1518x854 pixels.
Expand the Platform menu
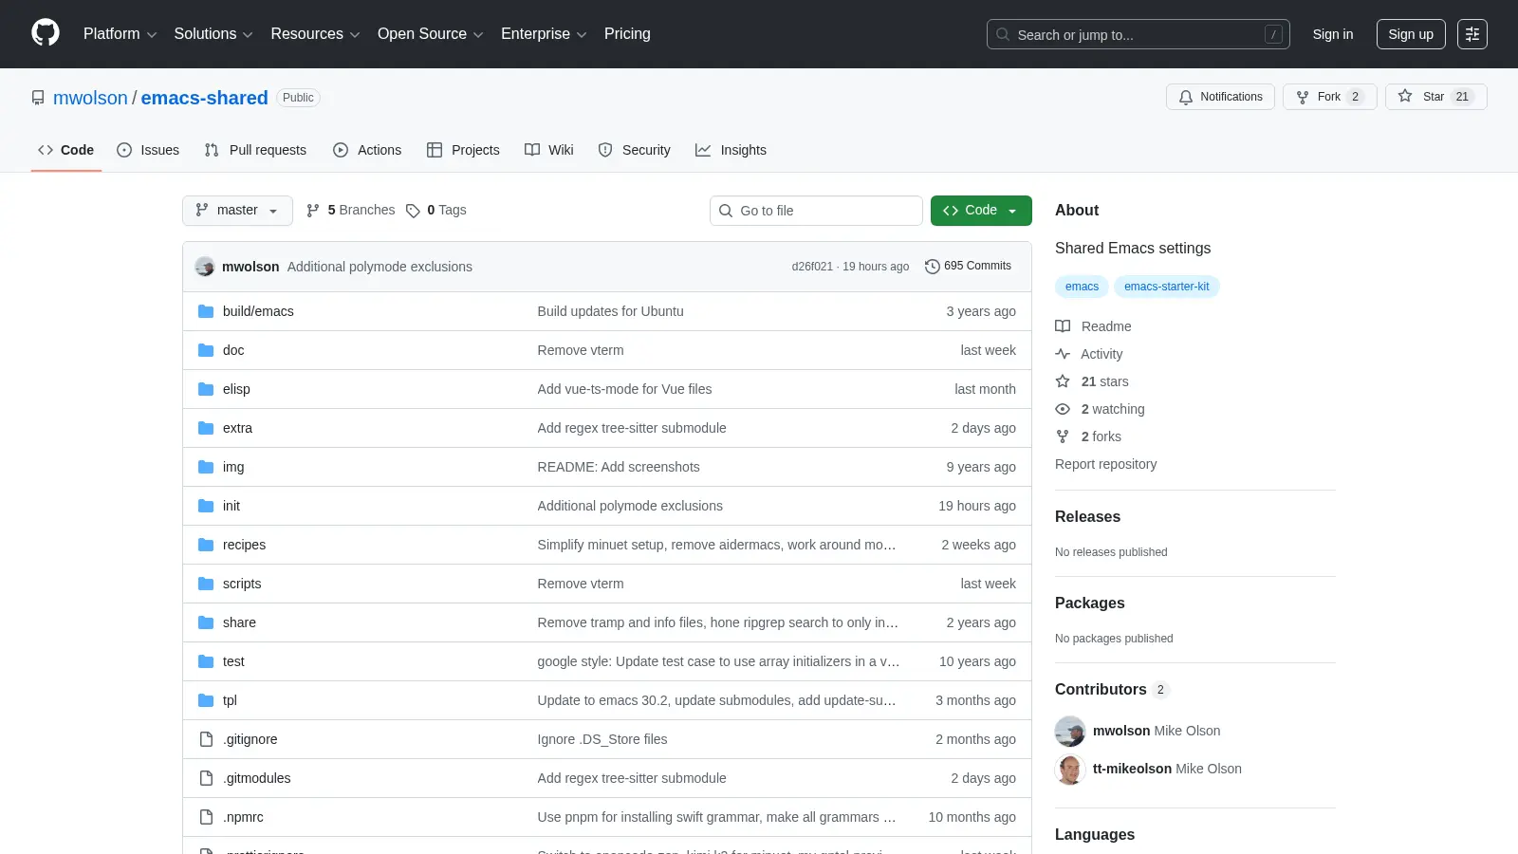point(120,34)
